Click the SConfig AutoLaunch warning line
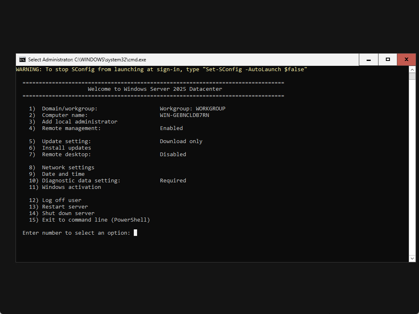This screenshot has width=419, height=314. 161,70
